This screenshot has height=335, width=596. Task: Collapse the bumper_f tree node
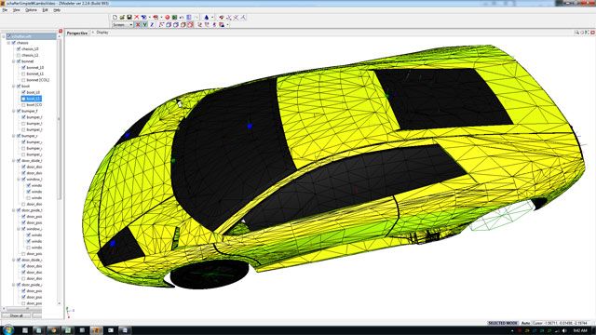(14, 112)
